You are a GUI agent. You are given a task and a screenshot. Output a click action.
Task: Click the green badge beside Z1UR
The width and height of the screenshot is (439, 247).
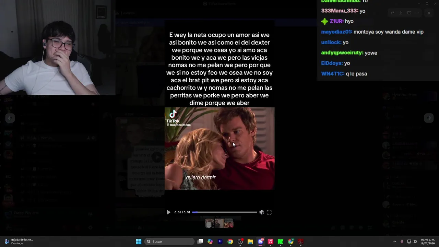click(x=324, y=21)
